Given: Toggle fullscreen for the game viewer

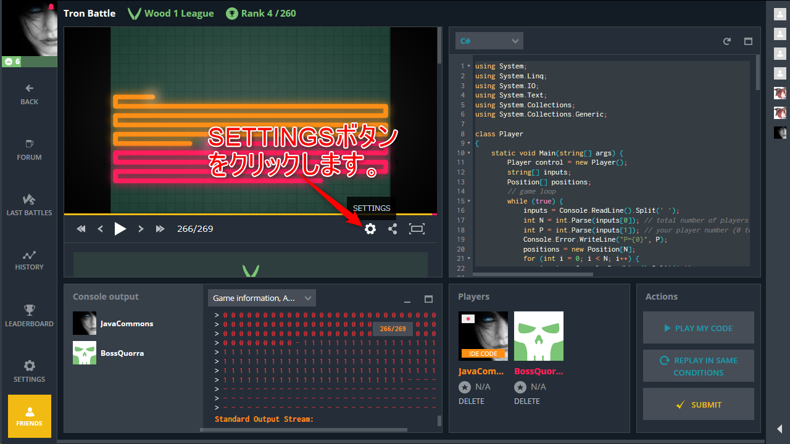Looking at the screenshot, I should tap(417, 229).
